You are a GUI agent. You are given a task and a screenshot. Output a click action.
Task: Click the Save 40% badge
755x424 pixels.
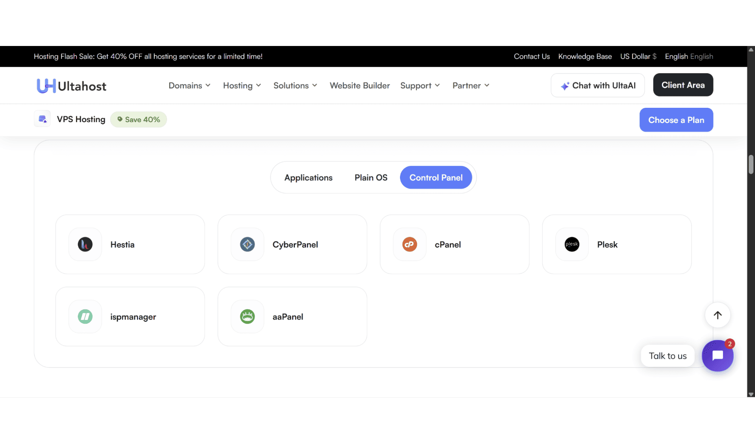(139, 119)
